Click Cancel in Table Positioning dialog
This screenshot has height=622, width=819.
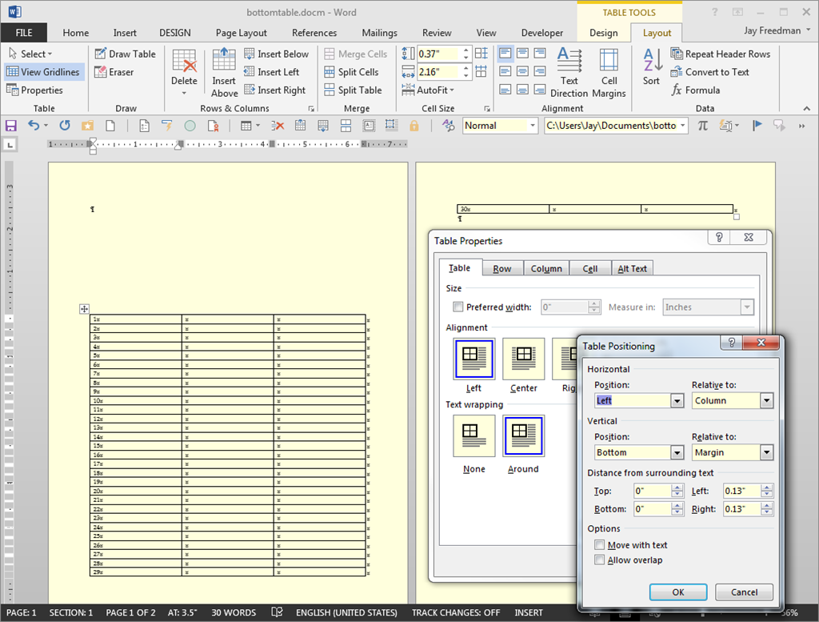(x=745, y=592)
